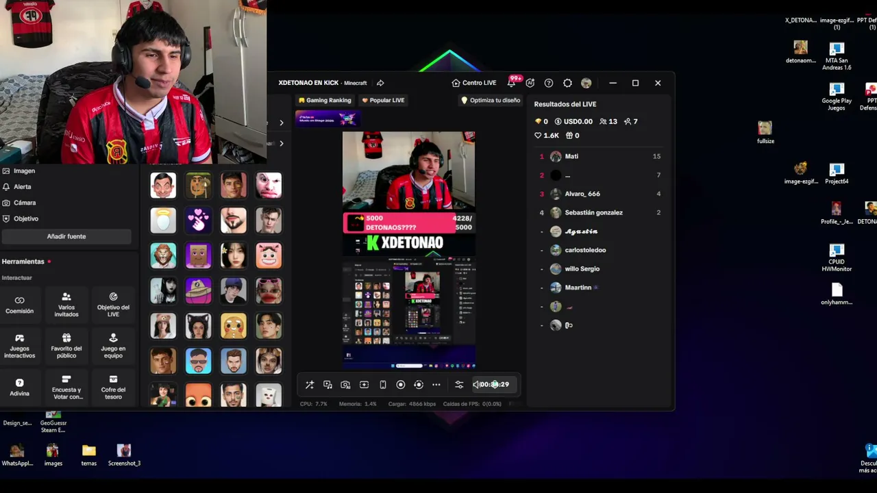Select viewer Sebastián gonzalez in results list
Screen dimensions: 877x493
tap(600, 212)
